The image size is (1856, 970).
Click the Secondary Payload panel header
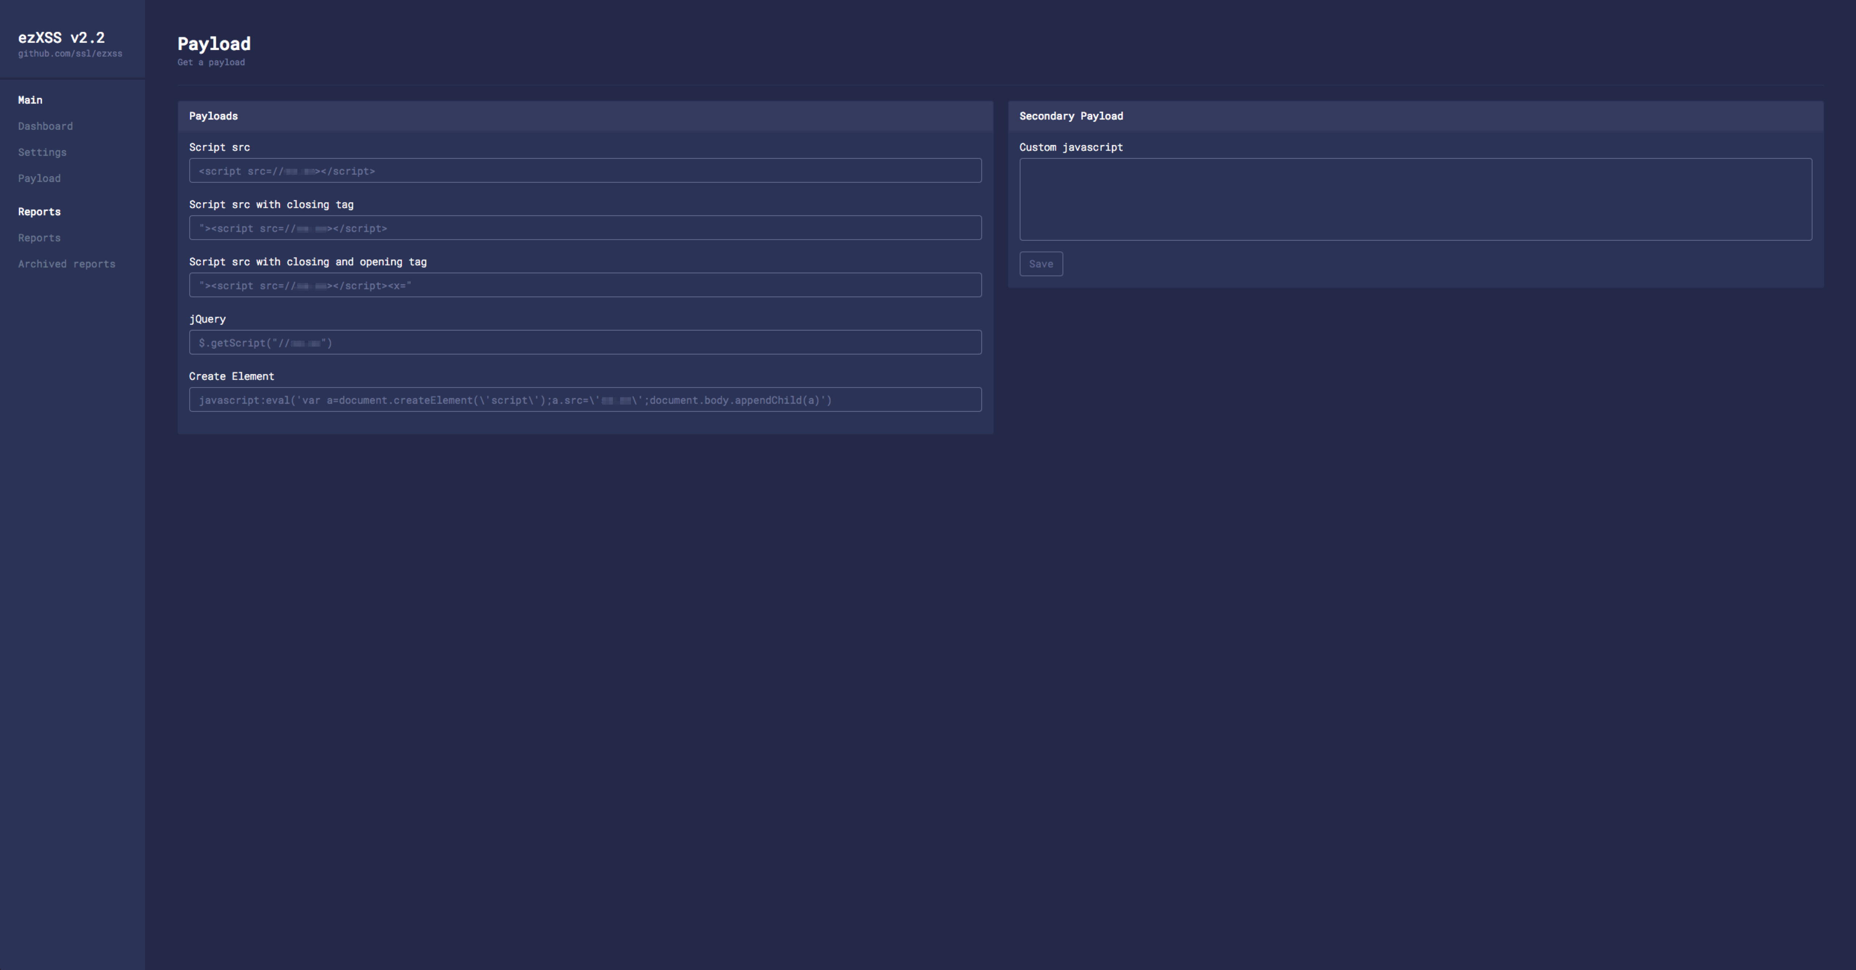tap(1070, 116)
